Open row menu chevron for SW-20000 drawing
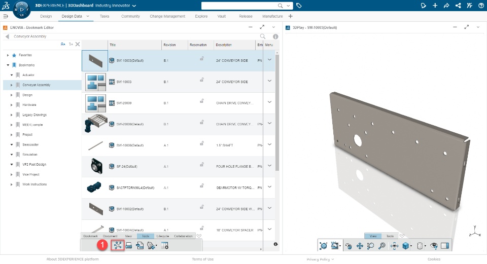This screenshot has height=264, width=487. tap(269, 102)
